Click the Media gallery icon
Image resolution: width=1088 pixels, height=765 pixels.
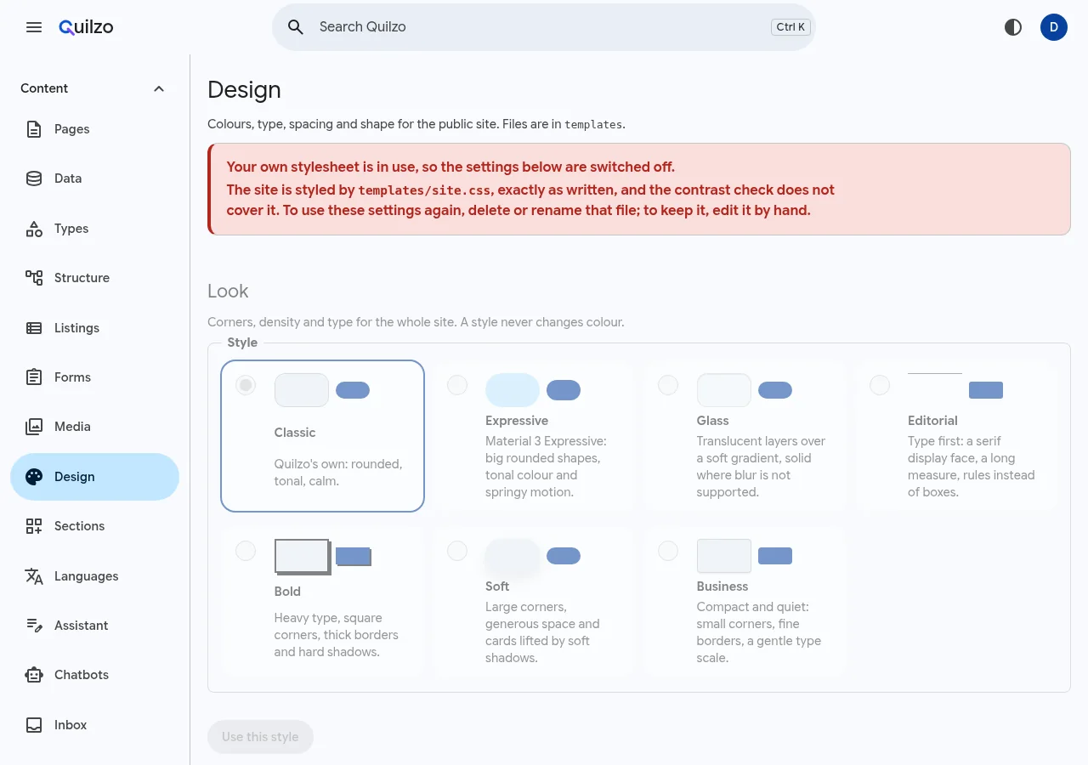pos(34,427)
